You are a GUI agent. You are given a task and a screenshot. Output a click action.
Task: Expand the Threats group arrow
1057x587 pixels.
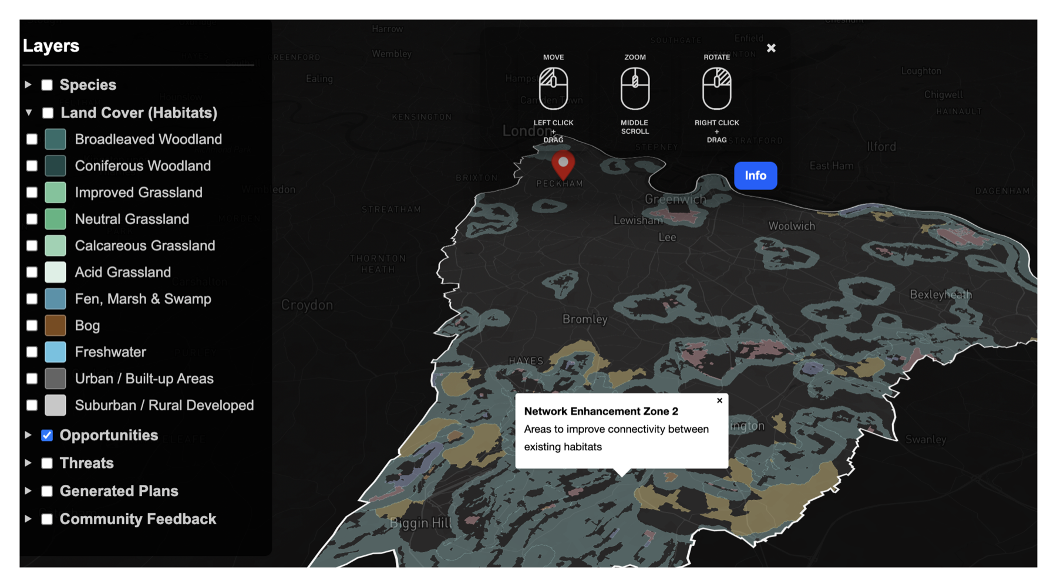coord(28,463)
